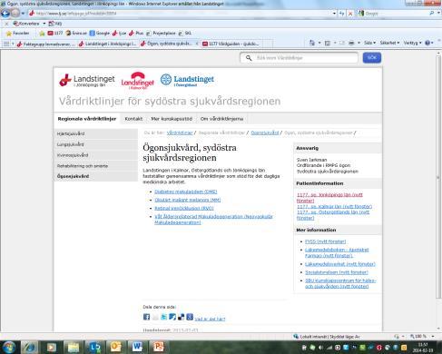
Task: Open the Socialstyrelsen (nytt fönster) link
Action: coord(337,272)
